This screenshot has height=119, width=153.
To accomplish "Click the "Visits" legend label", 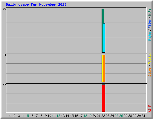I will click(x=150, y=59).
